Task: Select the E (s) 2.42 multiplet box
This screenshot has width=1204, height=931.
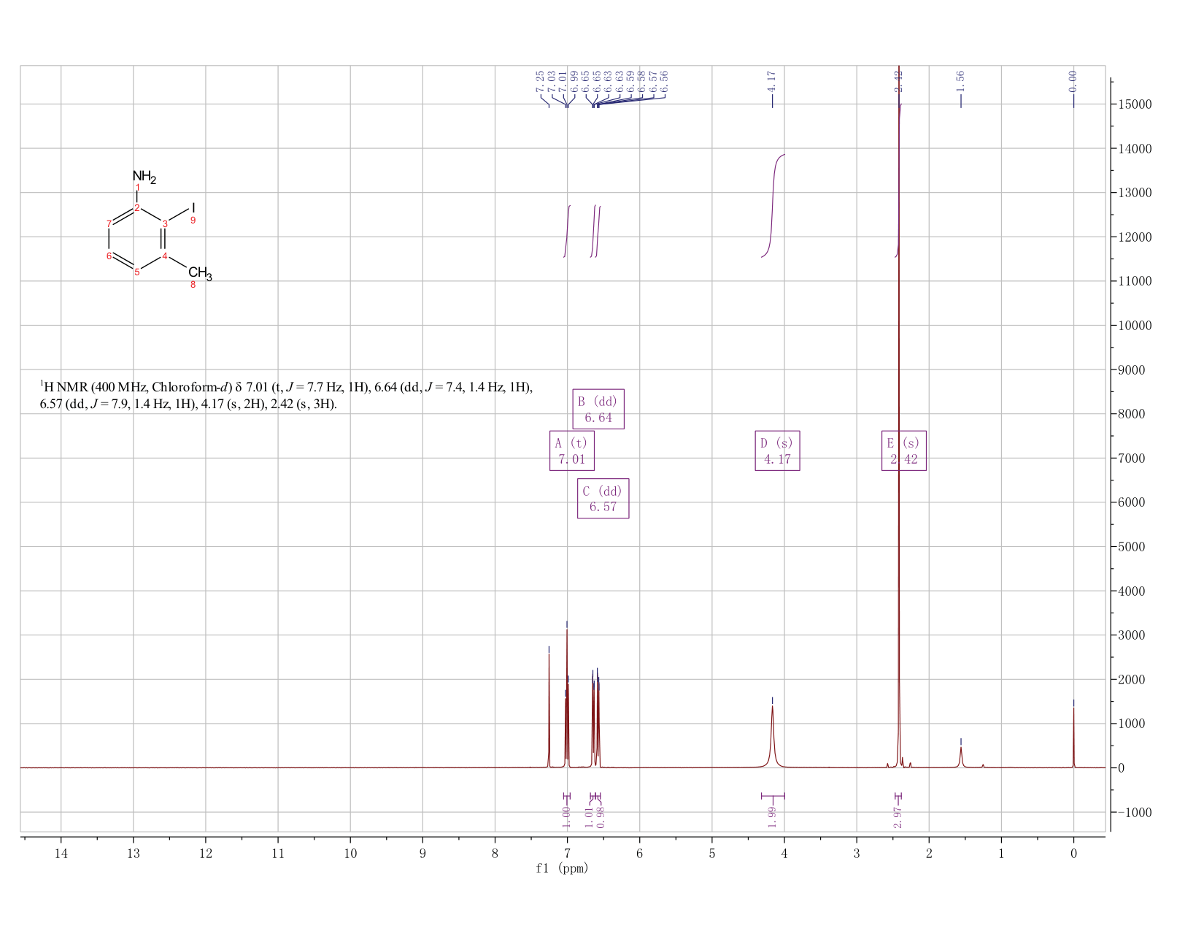Action: (904, 451)
